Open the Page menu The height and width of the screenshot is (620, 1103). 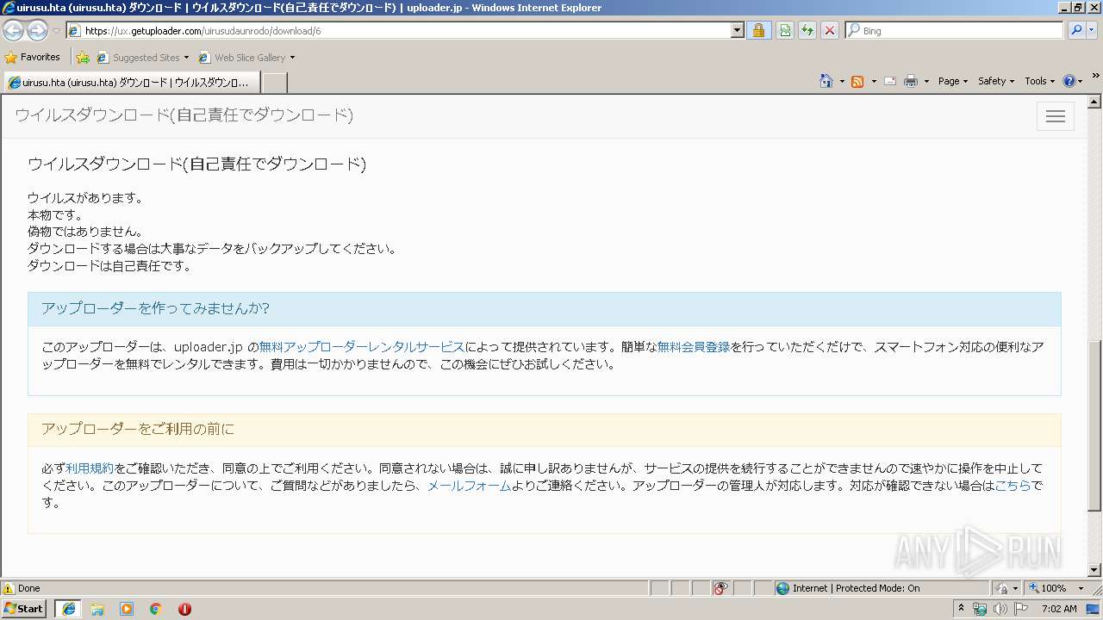[x=953, y=81]
